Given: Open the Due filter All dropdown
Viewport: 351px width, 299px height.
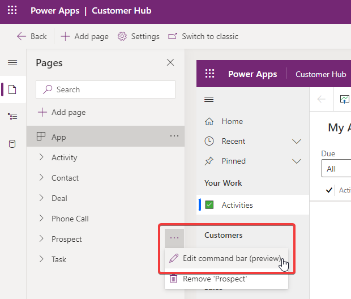Looking at the screenshot, I should coord(336,168).
